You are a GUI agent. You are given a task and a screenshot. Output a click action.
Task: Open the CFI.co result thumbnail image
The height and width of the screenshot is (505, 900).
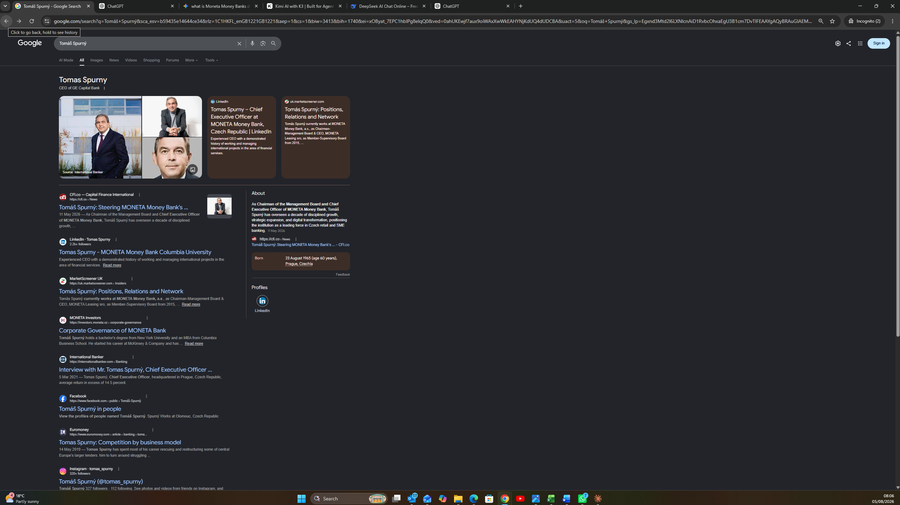pyautogui.click(x=219, y=206)
